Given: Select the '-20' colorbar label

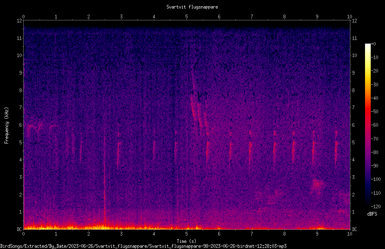Looking at the screenshot, I should [375, 71].
